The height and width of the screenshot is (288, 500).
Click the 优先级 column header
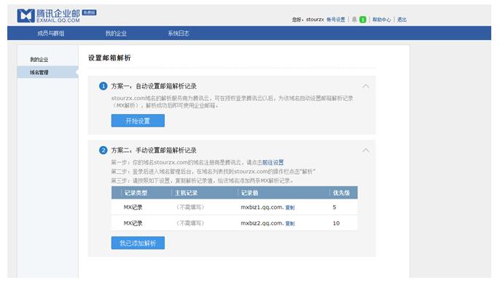point(342,193)
